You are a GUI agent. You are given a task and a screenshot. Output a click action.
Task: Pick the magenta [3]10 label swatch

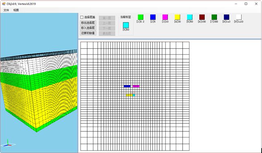tap(165, 17)
